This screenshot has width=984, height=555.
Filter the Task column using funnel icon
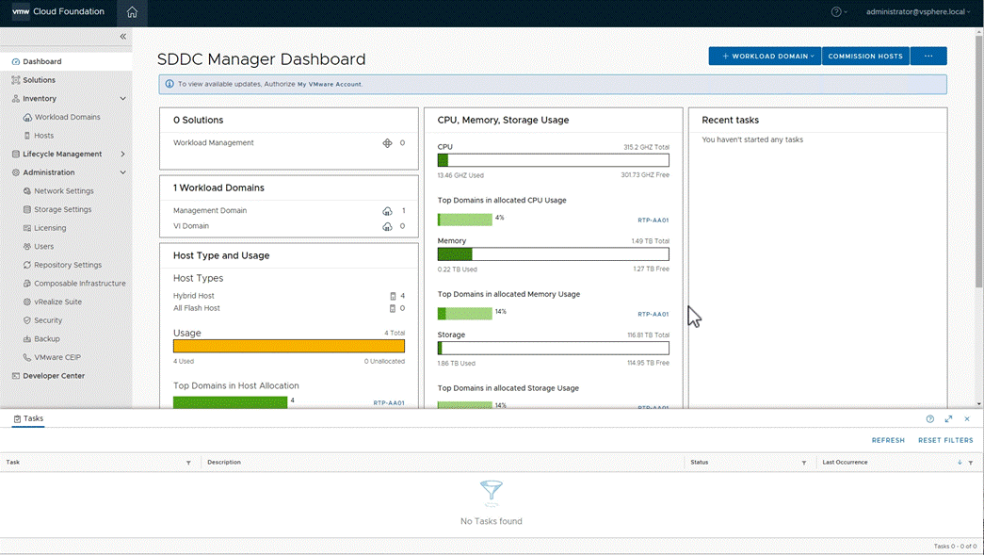point(188,463)
